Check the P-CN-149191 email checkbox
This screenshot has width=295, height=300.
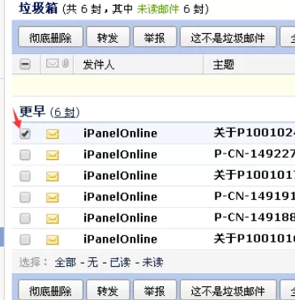click(x=25, y=197)
